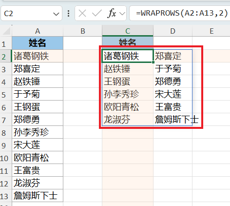
Task: Select row 7 header
Action: (x=6, y=120)
